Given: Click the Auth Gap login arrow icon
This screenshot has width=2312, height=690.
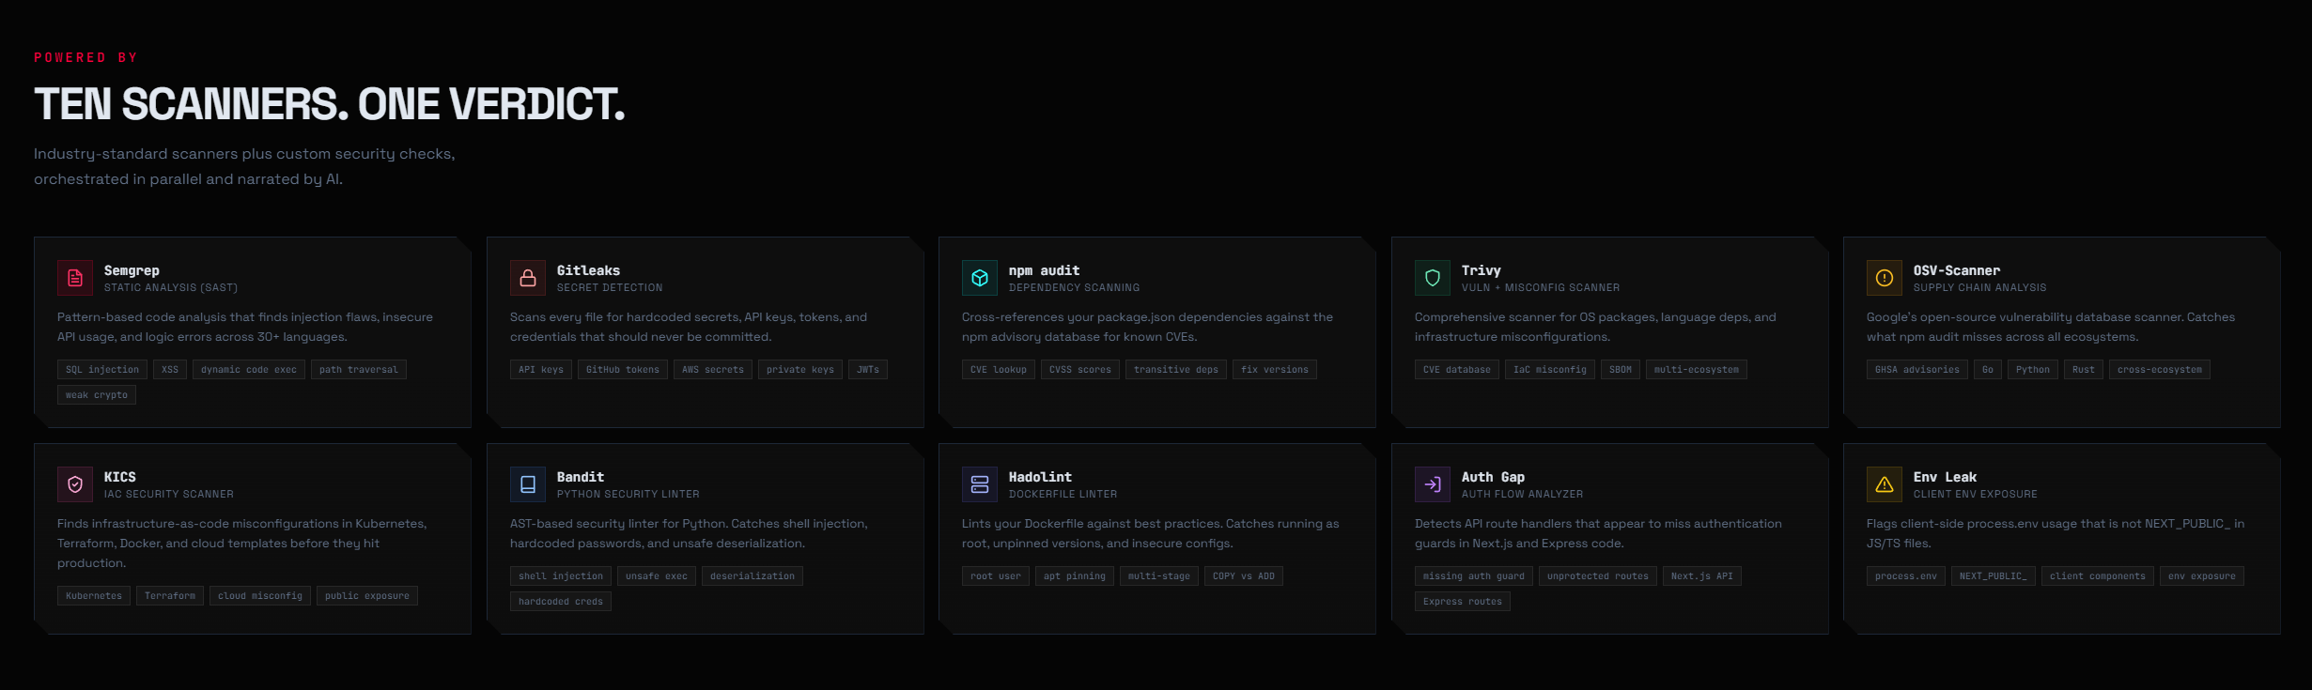Looking at the screenshot, I should pyautogui.click(x=1433, y=484).
